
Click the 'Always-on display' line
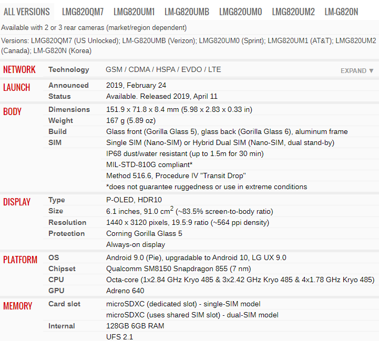click(136, 244)
